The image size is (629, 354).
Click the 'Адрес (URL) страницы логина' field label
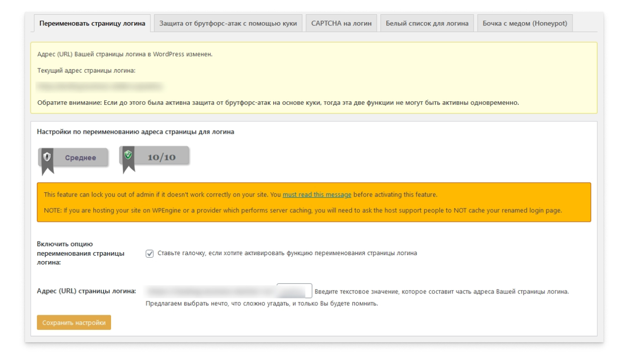coord(86,291)
